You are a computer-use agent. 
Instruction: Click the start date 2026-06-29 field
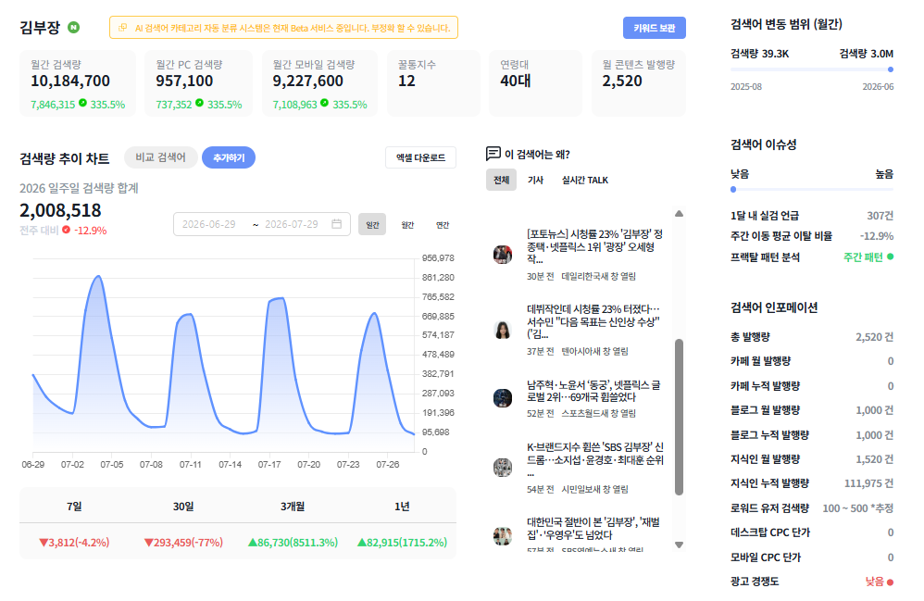pyautogui.click(x=209, y=224)
